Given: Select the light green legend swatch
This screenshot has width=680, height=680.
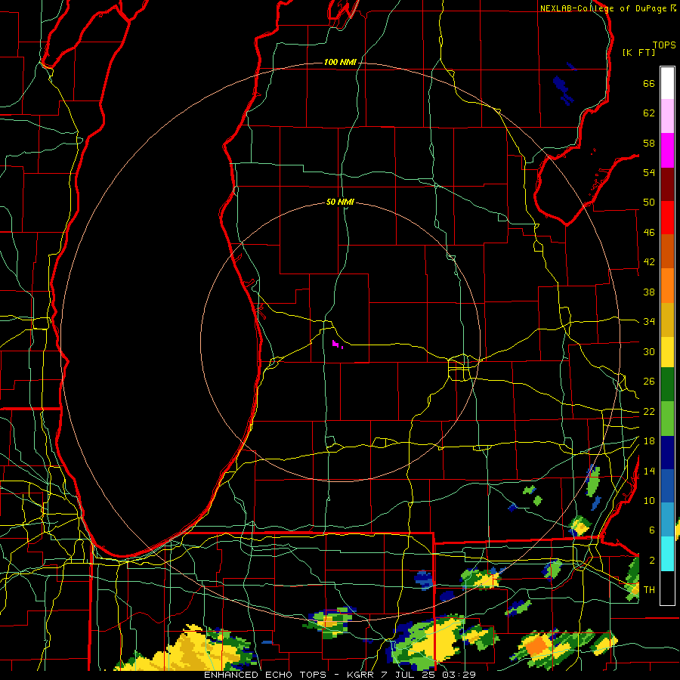Looking at the screenshot, I should 667,419.
